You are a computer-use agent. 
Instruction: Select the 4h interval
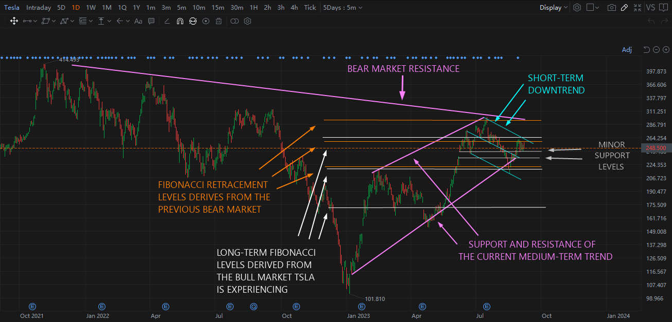click(x=294, y=8)
